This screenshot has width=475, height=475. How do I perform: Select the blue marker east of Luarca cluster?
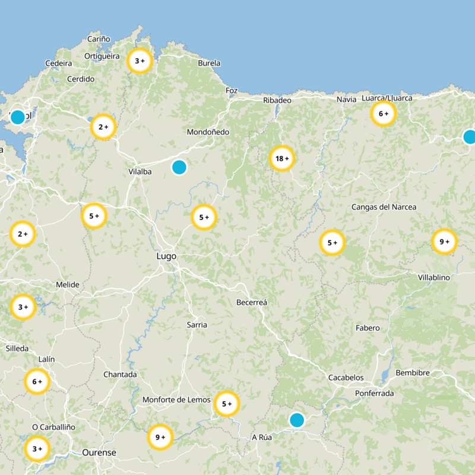(469, 137)
